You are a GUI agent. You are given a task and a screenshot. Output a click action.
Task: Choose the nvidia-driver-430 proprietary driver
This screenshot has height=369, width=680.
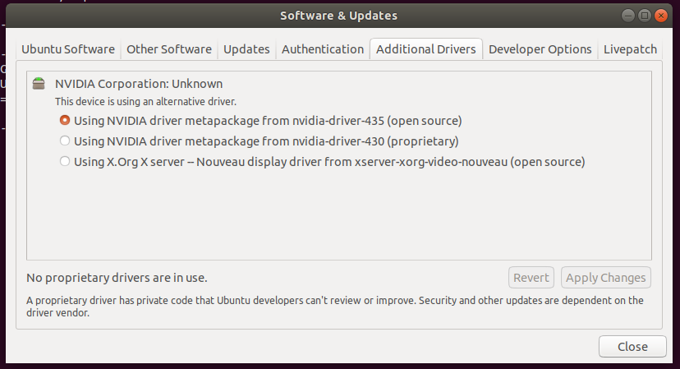click(x=65, y=141)
